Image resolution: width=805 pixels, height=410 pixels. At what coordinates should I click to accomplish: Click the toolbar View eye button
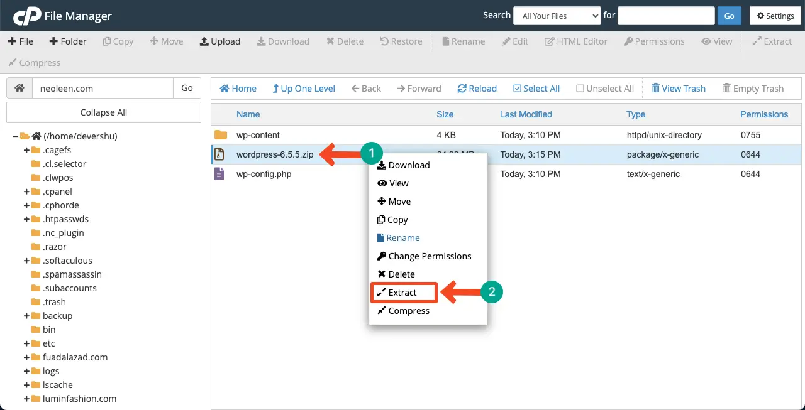point(717,41)
